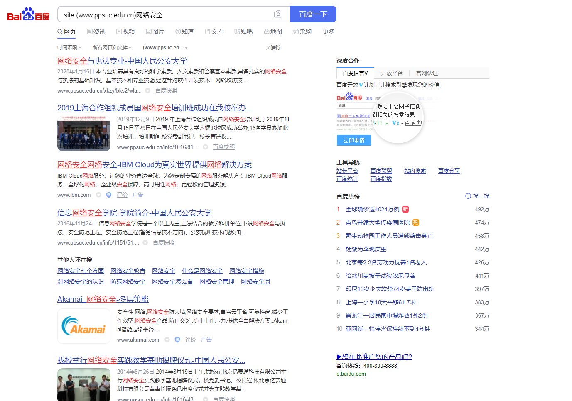Expand the arrow next to www.akamai.com
Viewport: 572px width, 401px height.
[x=167, y=340]
